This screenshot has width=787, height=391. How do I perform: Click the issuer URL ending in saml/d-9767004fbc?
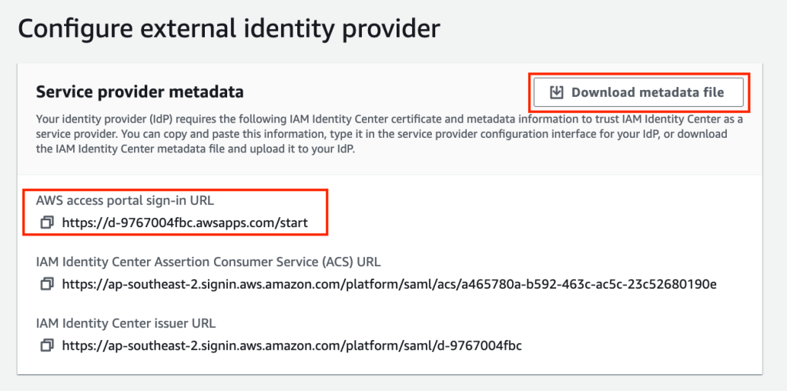[x=292, y=345]
